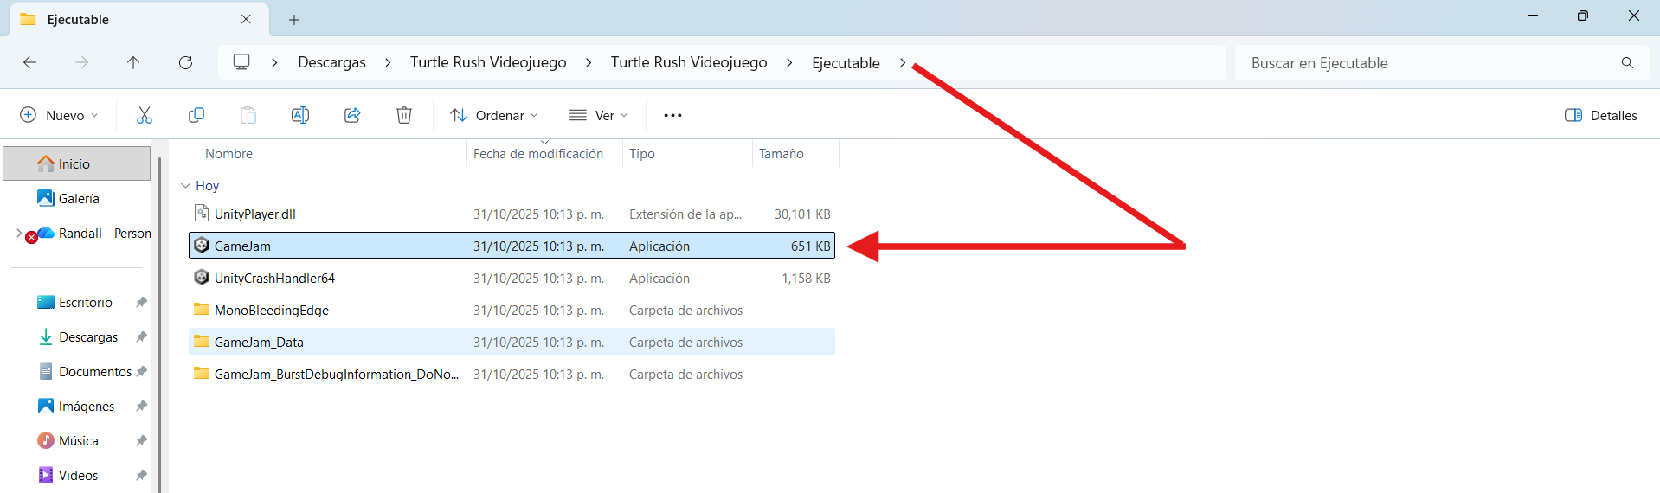Screen dimensions: 1660x493
Task: Select the UnityCrashHandler64 file icon
Action: 202,278
